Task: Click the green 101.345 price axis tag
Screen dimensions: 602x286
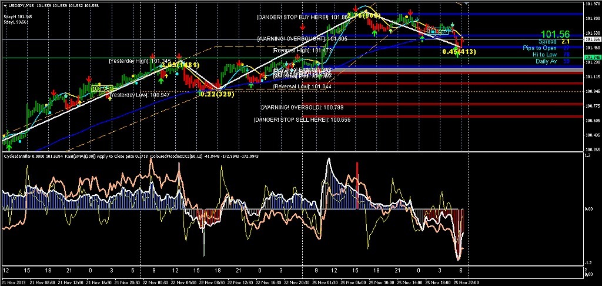Action: click(591, 58)
